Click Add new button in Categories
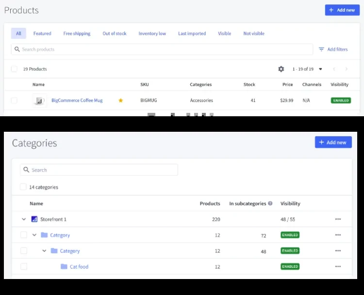 [333, 142]
